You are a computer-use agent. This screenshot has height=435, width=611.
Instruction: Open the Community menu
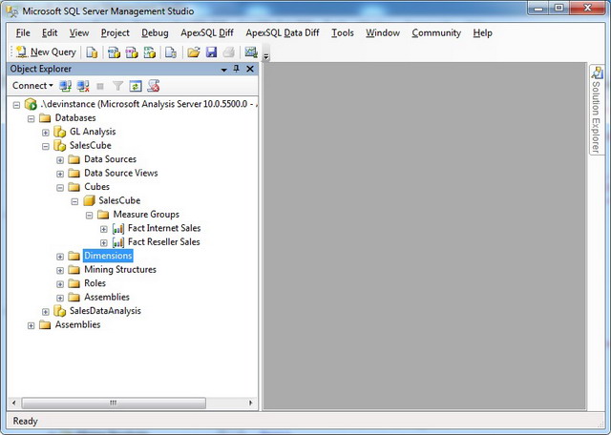pos(436,33)
